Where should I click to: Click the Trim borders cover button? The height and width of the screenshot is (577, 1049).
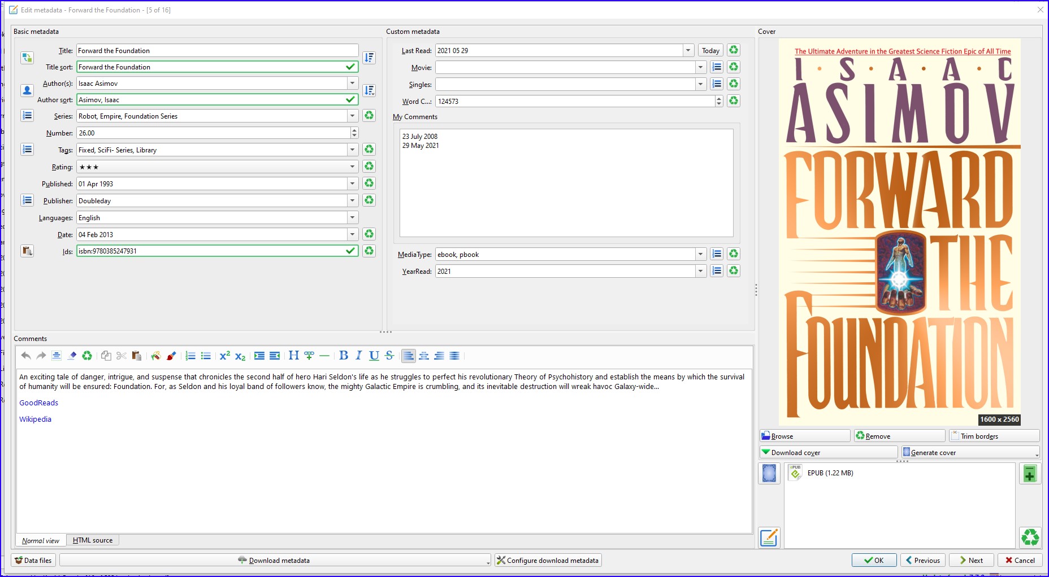point(994,436)
